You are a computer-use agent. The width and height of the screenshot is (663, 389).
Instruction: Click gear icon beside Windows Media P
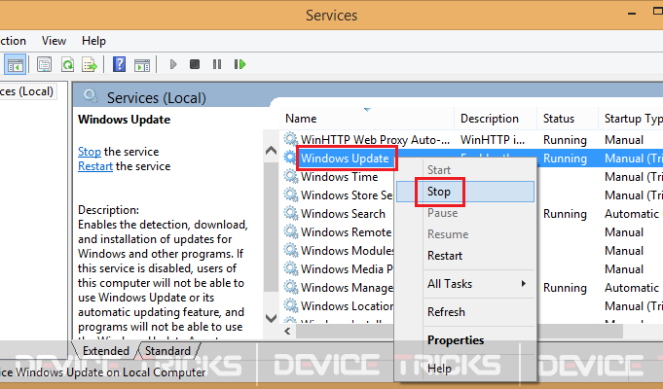pyautogui.click(x=290, y=268)
